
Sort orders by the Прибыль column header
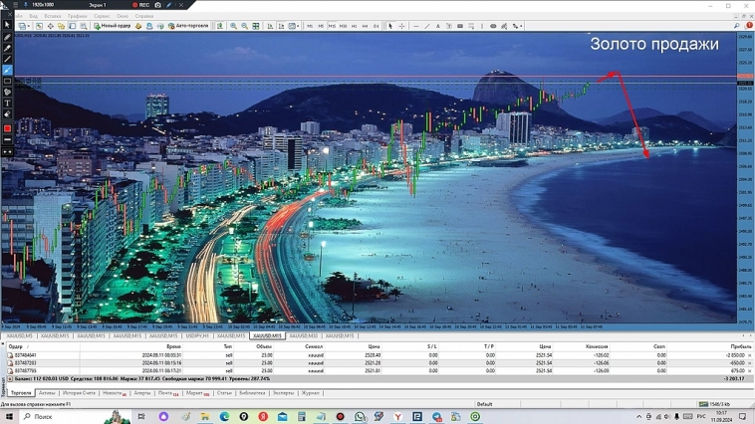[x=740, y=346]
